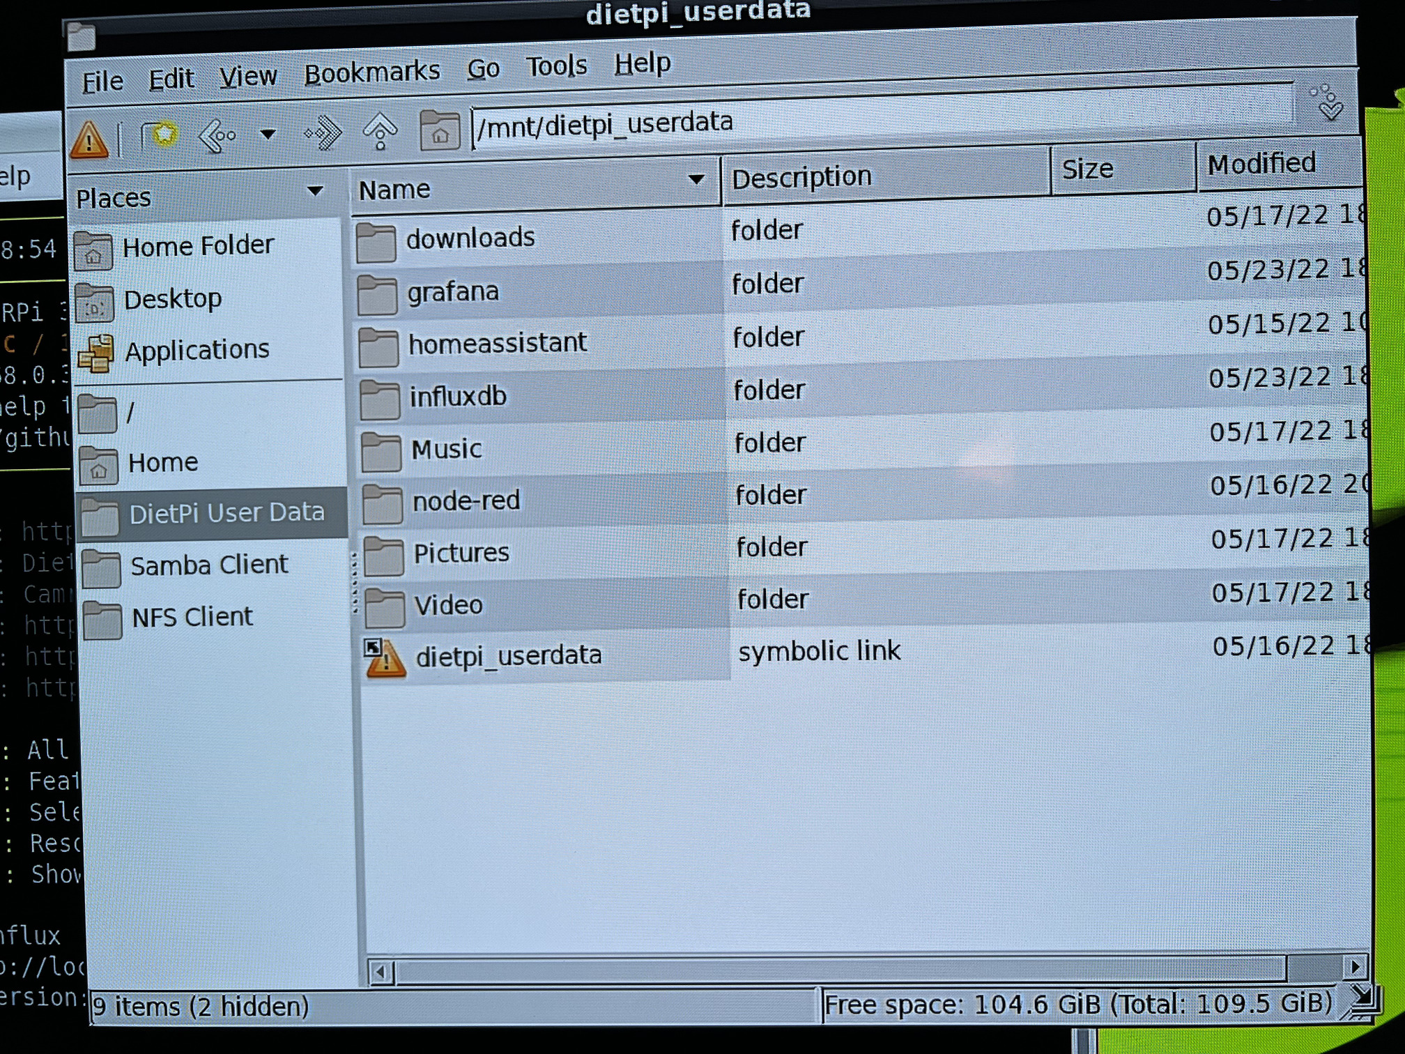Open the File menu
This screenshot has width=1405, height=1054.
102,82
